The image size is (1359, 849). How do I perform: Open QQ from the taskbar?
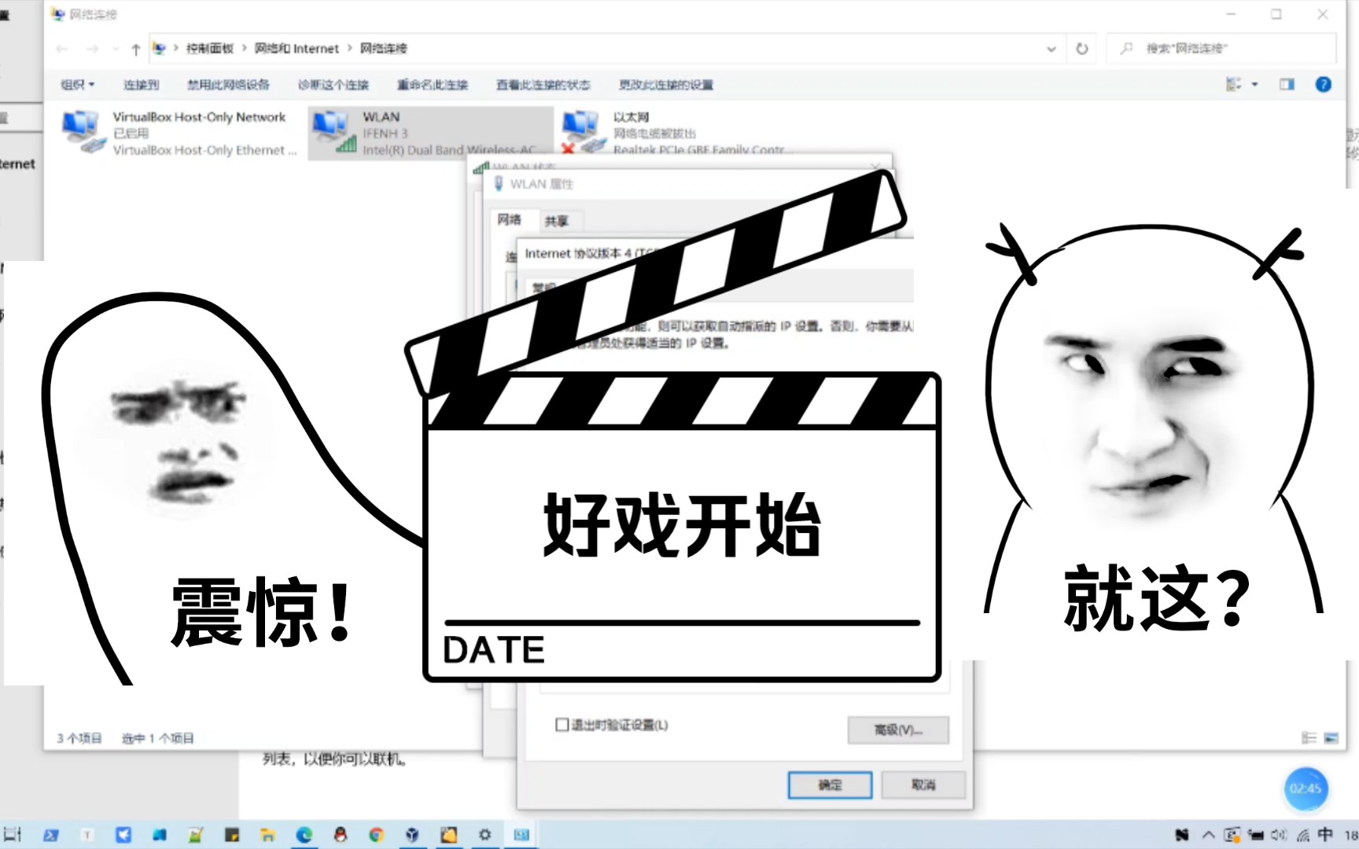point(340,835)
